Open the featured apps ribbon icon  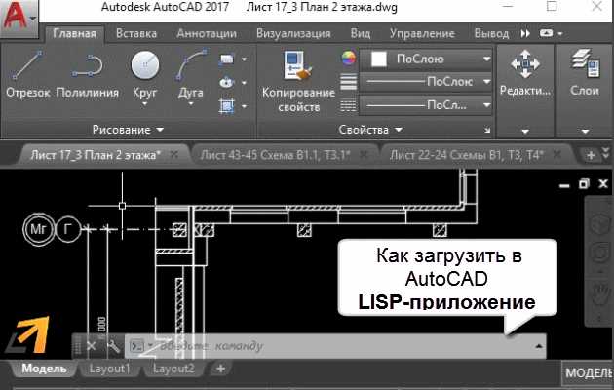546,33
